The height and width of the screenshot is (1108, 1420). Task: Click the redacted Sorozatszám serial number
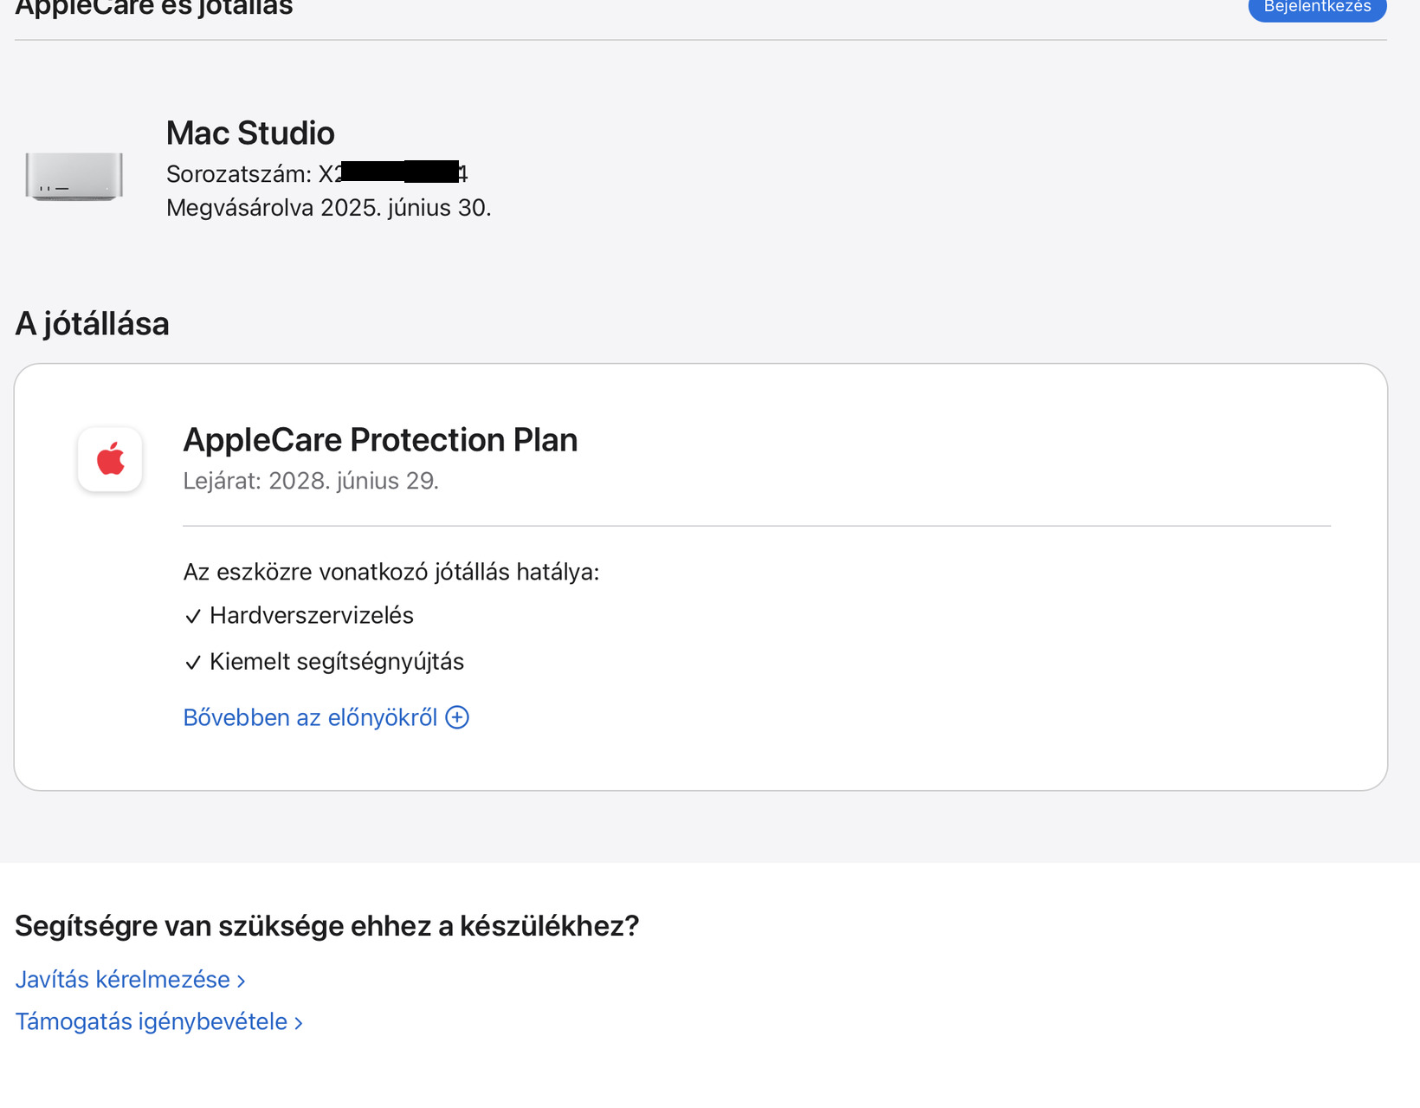[400, 172]
